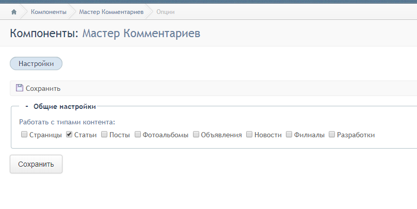Click the Работать с типами контента label
417x209 pixels.
[x=67, y=122]
